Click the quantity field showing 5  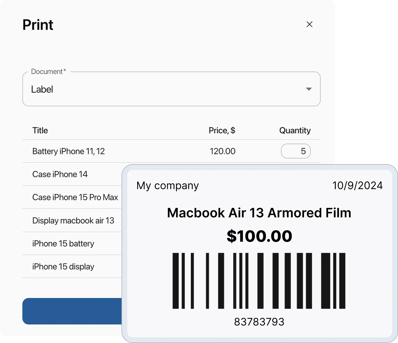(x=296, y=151)
